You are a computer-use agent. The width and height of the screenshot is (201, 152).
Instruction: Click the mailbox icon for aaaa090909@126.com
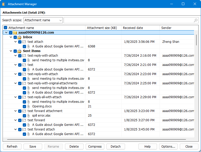[x=15, y=33]
